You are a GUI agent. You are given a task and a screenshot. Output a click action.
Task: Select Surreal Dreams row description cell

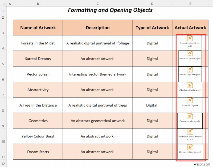(x=97, y=59)
